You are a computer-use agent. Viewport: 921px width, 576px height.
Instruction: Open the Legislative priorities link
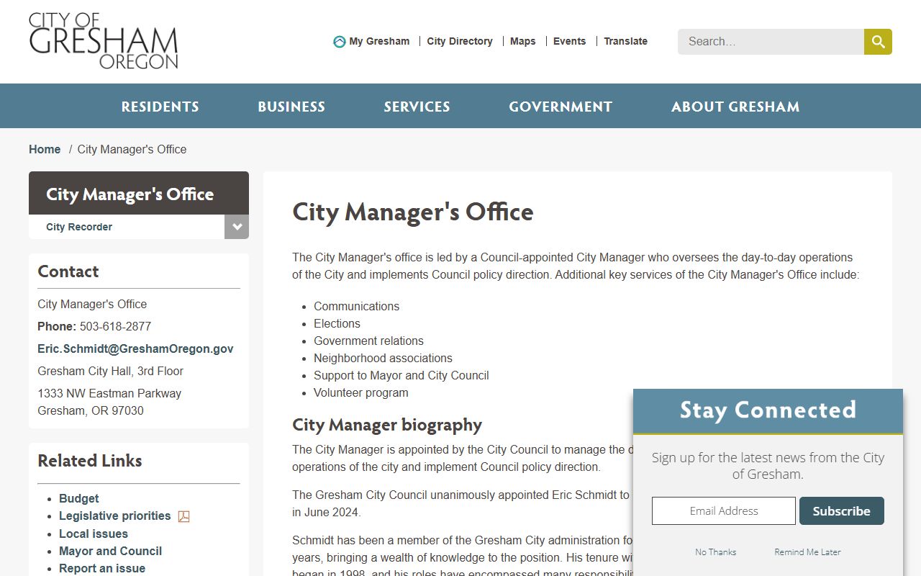[x=115, y=516]
